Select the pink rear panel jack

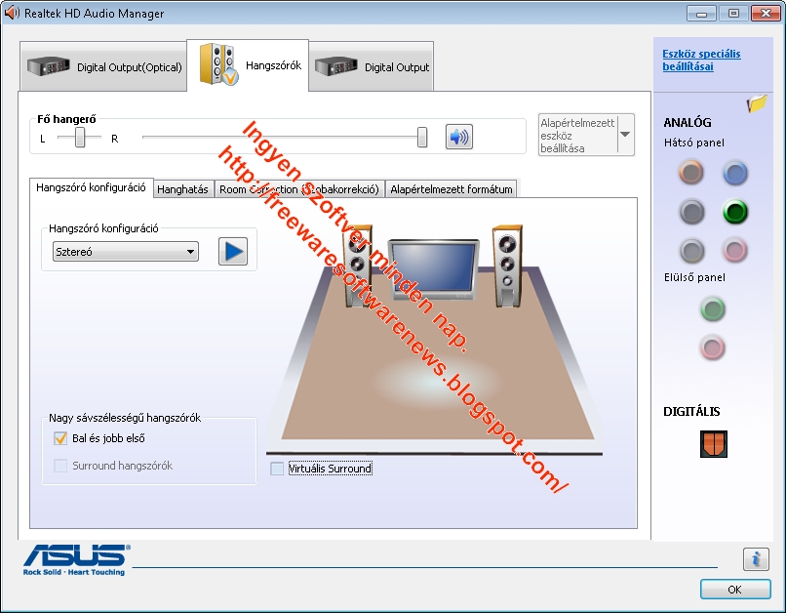[735, 250]
